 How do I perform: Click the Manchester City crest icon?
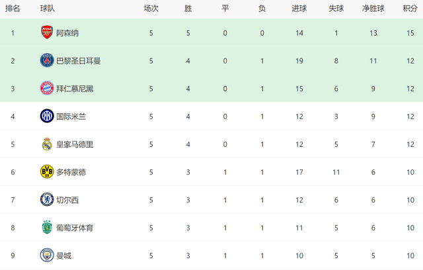[46, 255]
